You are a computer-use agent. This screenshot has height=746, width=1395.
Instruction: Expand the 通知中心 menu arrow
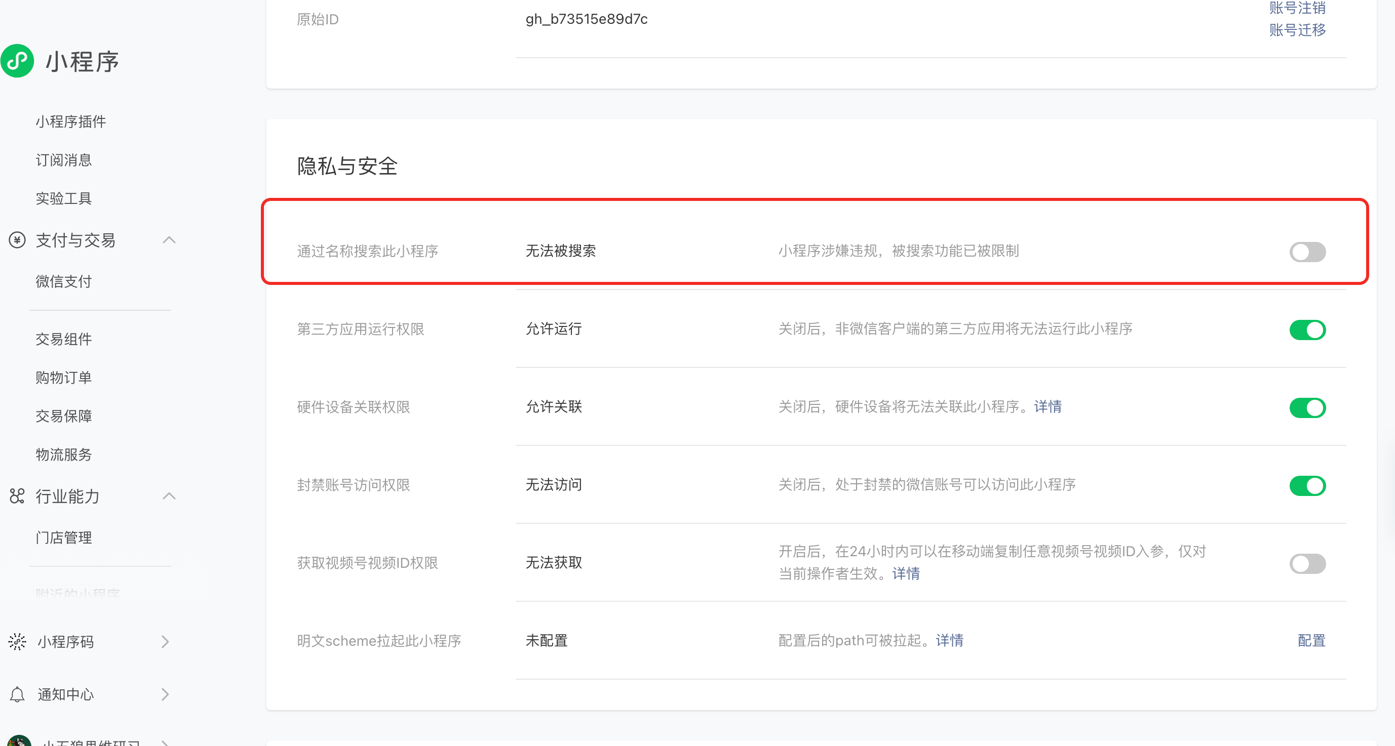pyautogui.click(x=165, y=694)
